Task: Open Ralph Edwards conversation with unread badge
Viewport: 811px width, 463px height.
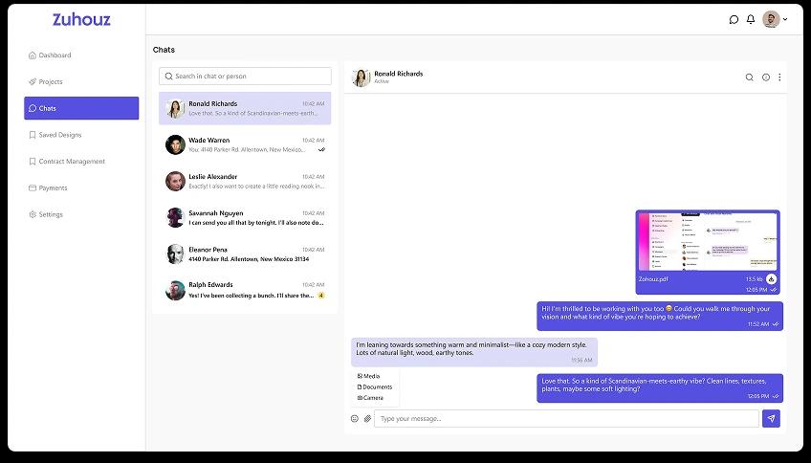Action: click(x=245, y=290)
